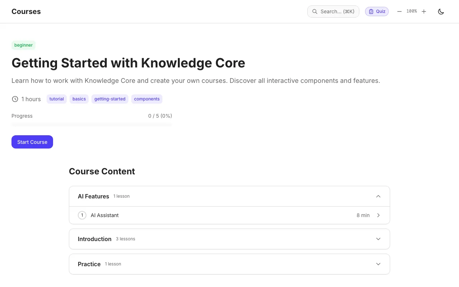Screen dimensions: 459x287
Task: Zoom out with the minus icon
Action: click(399, 11)
